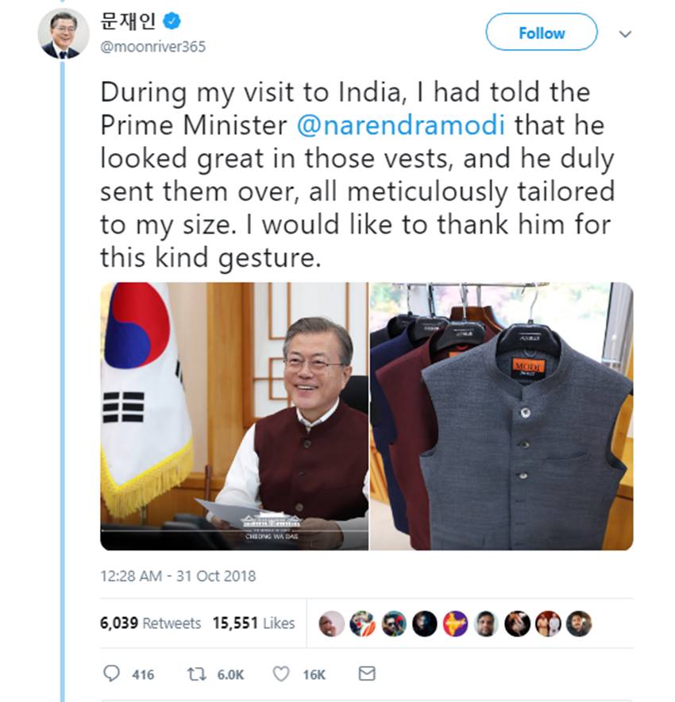Expand the tweet options chevron

[x=625, y=34]
